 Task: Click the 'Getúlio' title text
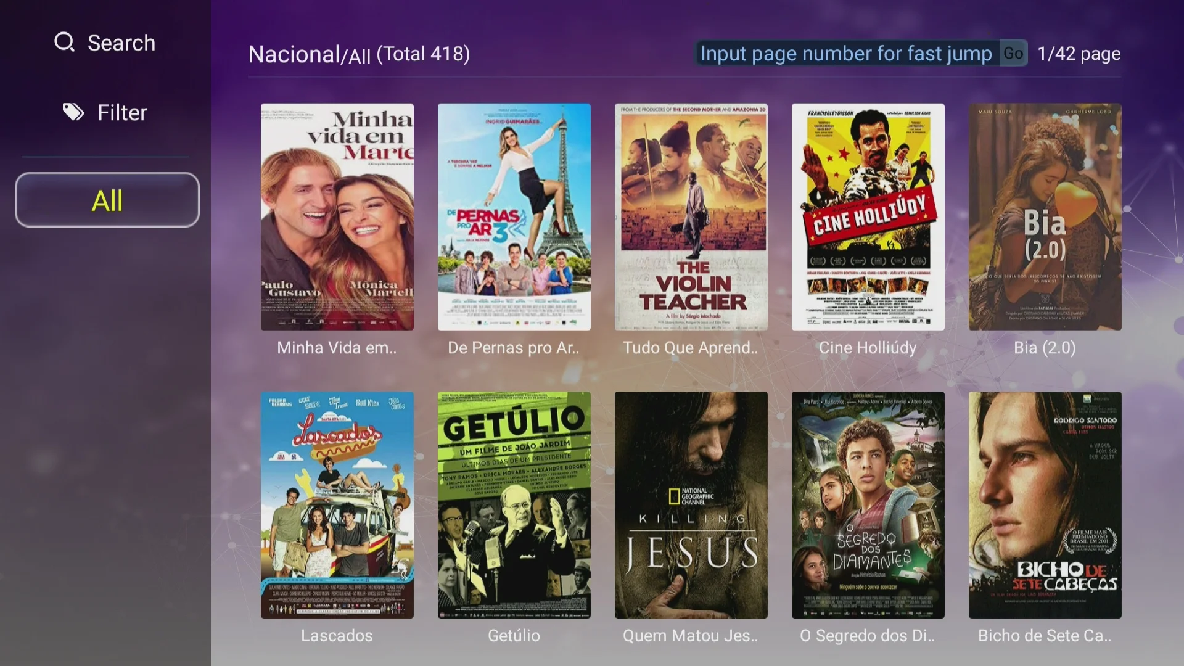click(x=514, y=636)
